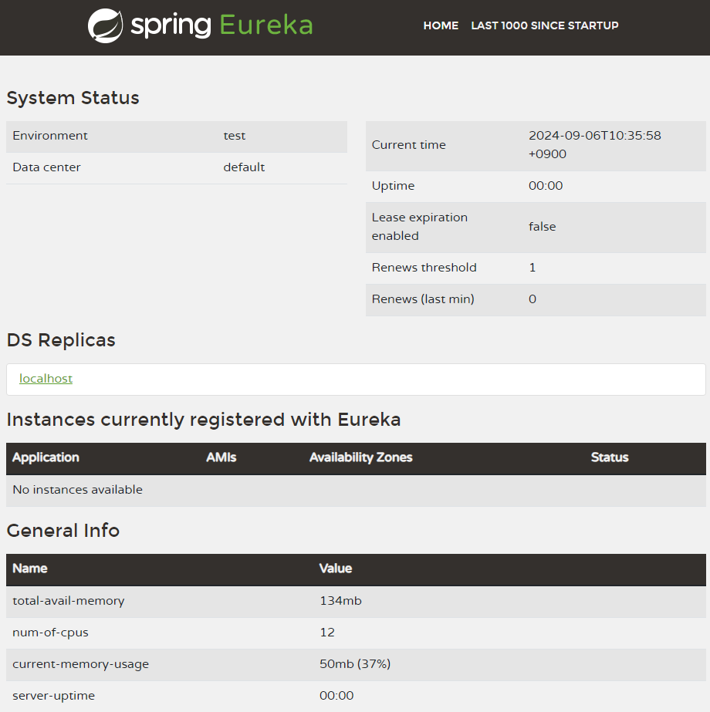Image resolution: width=710 pixels, height=712 pixels.
Task: Select the 'No instances available' row
Action: click(x=356, y=491)
